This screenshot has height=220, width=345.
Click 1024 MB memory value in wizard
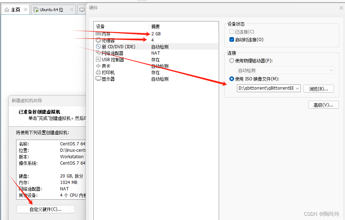tap(69, 182)
